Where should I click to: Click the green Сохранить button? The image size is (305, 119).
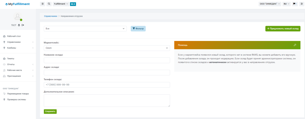point(50,112)
